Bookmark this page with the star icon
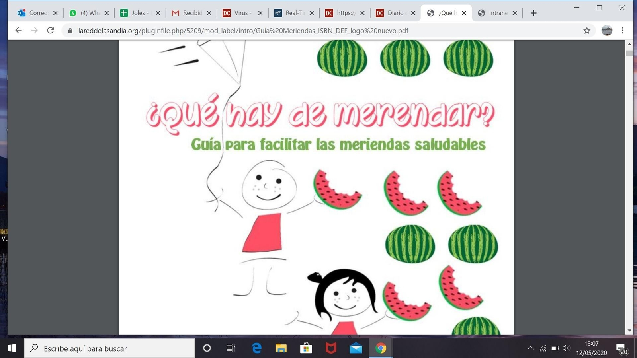 [586, 31]
